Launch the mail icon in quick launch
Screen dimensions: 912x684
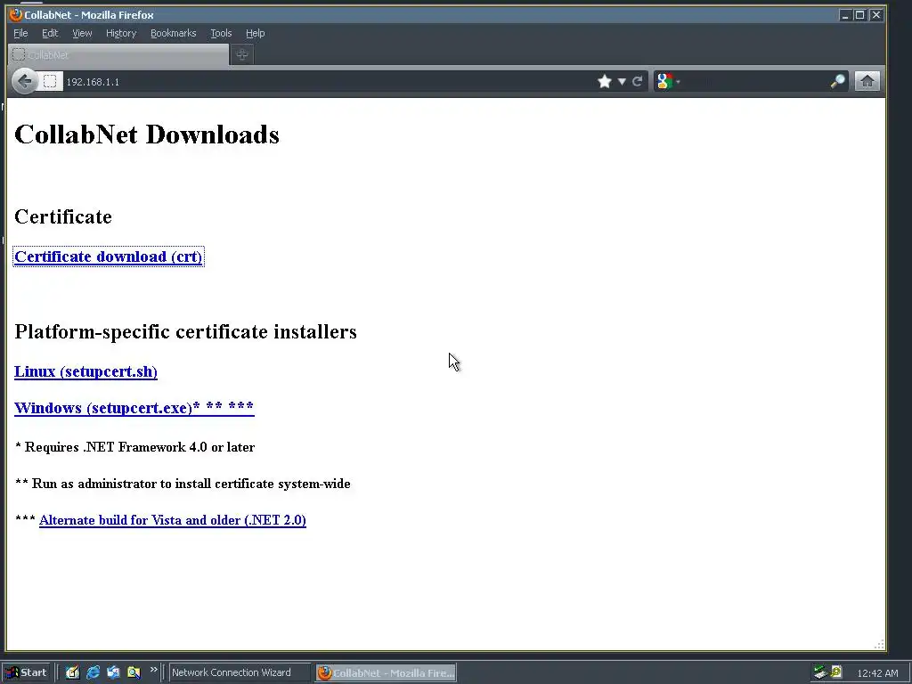(113, 672)
